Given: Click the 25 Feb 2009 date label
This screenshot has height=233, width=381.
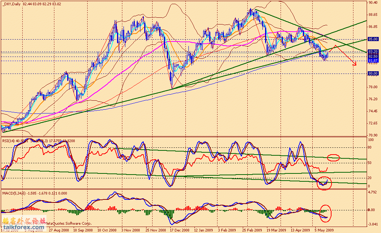Looking at the screenshot, I should click(252, 230).
